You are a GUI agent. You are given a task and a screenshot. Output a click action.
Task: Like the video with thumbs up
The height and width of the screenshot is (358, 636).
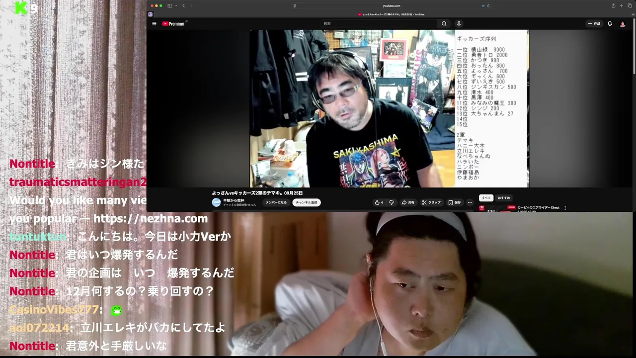[379, 202]
